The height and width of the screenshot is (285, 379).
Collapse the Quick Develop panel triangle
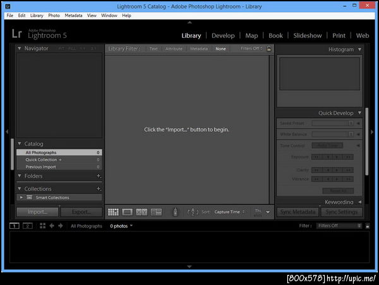tap(359, 113)
